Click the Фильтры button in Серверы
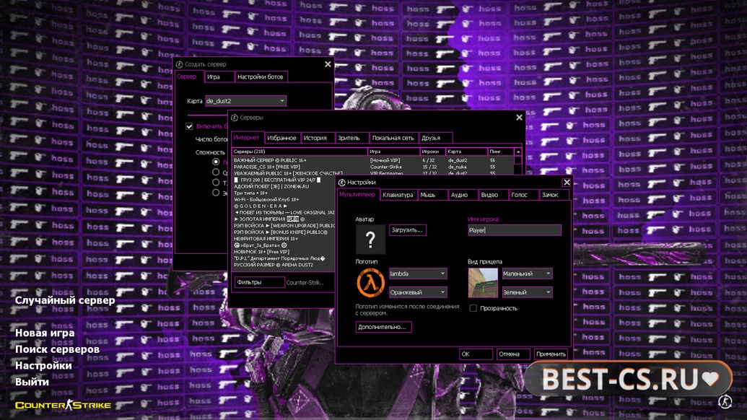Viewport: 747px width, 420px height. pyautogui.click(x=259, y=282)
